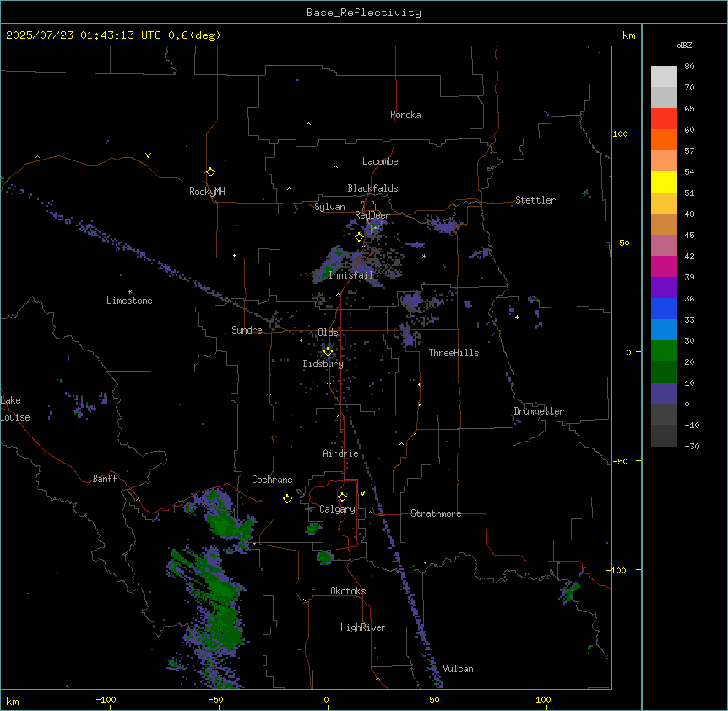Viewport: 728px width, 711px height.
Task: Click the -50 tick on bottom axis
Action: coord(215,699)
